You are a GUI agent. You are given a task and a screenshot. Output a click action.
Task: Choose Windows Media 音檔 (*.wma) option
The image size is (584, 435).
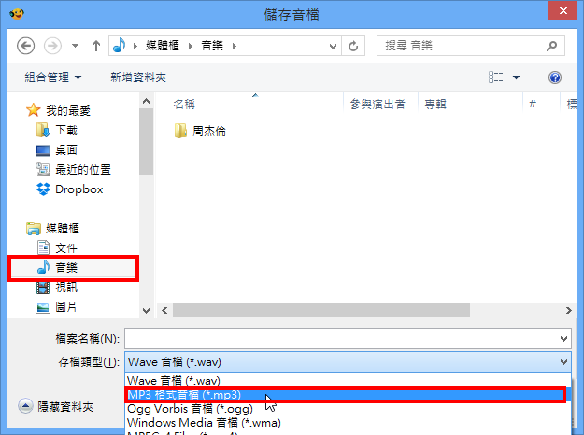pyautogui.click(x=204, y=423)
